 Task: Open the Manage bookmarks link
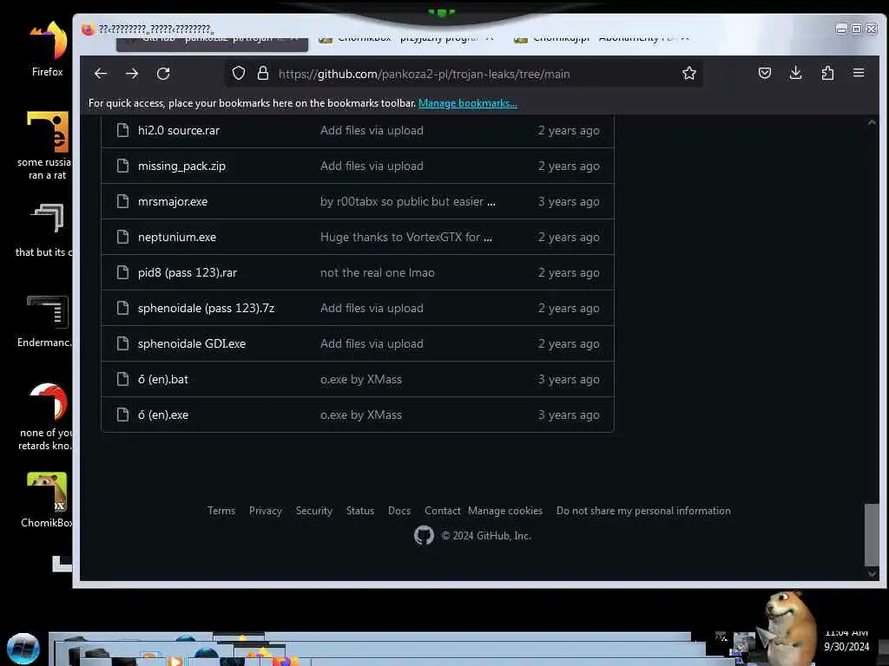tap(468, 103)
